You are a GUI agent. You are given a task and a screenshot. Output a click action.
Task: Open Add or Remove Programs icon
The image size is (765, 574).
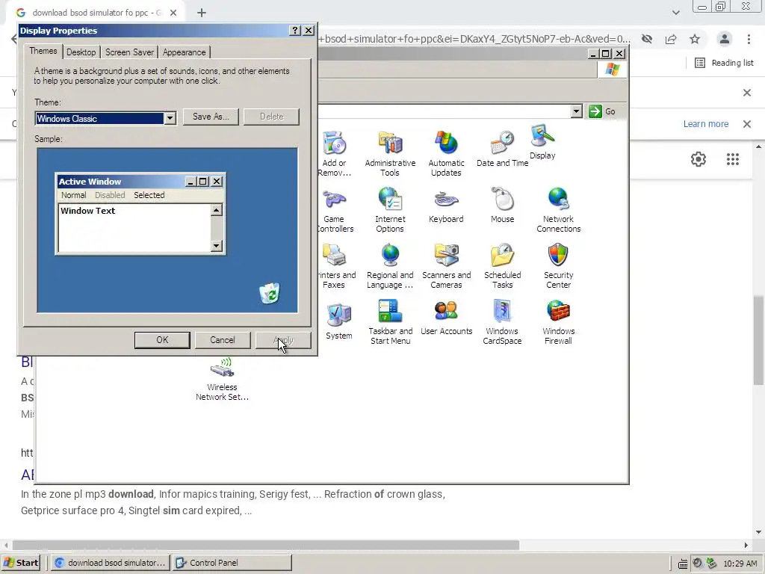coord(335,152)
